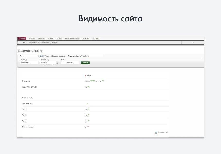Open the Browser tab
Image resolution: width=221 pixels, height=154 pixels.
[22, 38]
